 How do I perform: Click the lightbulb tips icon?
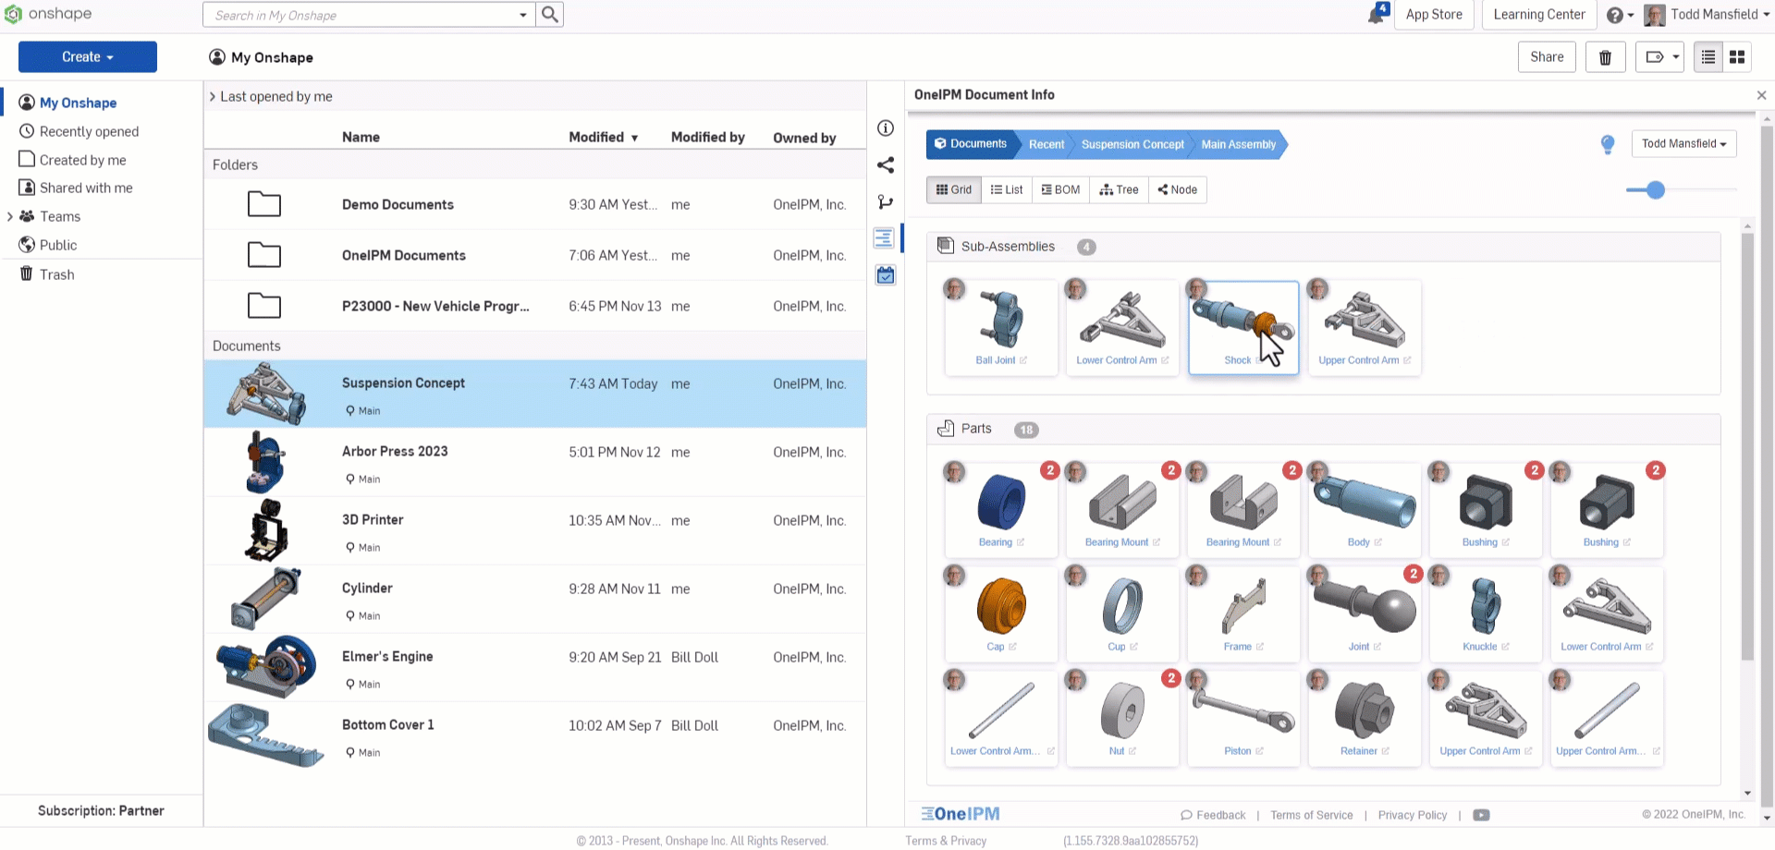pyautogui.click(x=1608, y=144)
